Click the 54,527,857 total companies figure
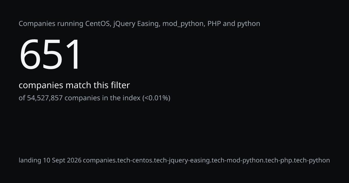The height and width of the screenshot is (183, 349). coord(45,98)
